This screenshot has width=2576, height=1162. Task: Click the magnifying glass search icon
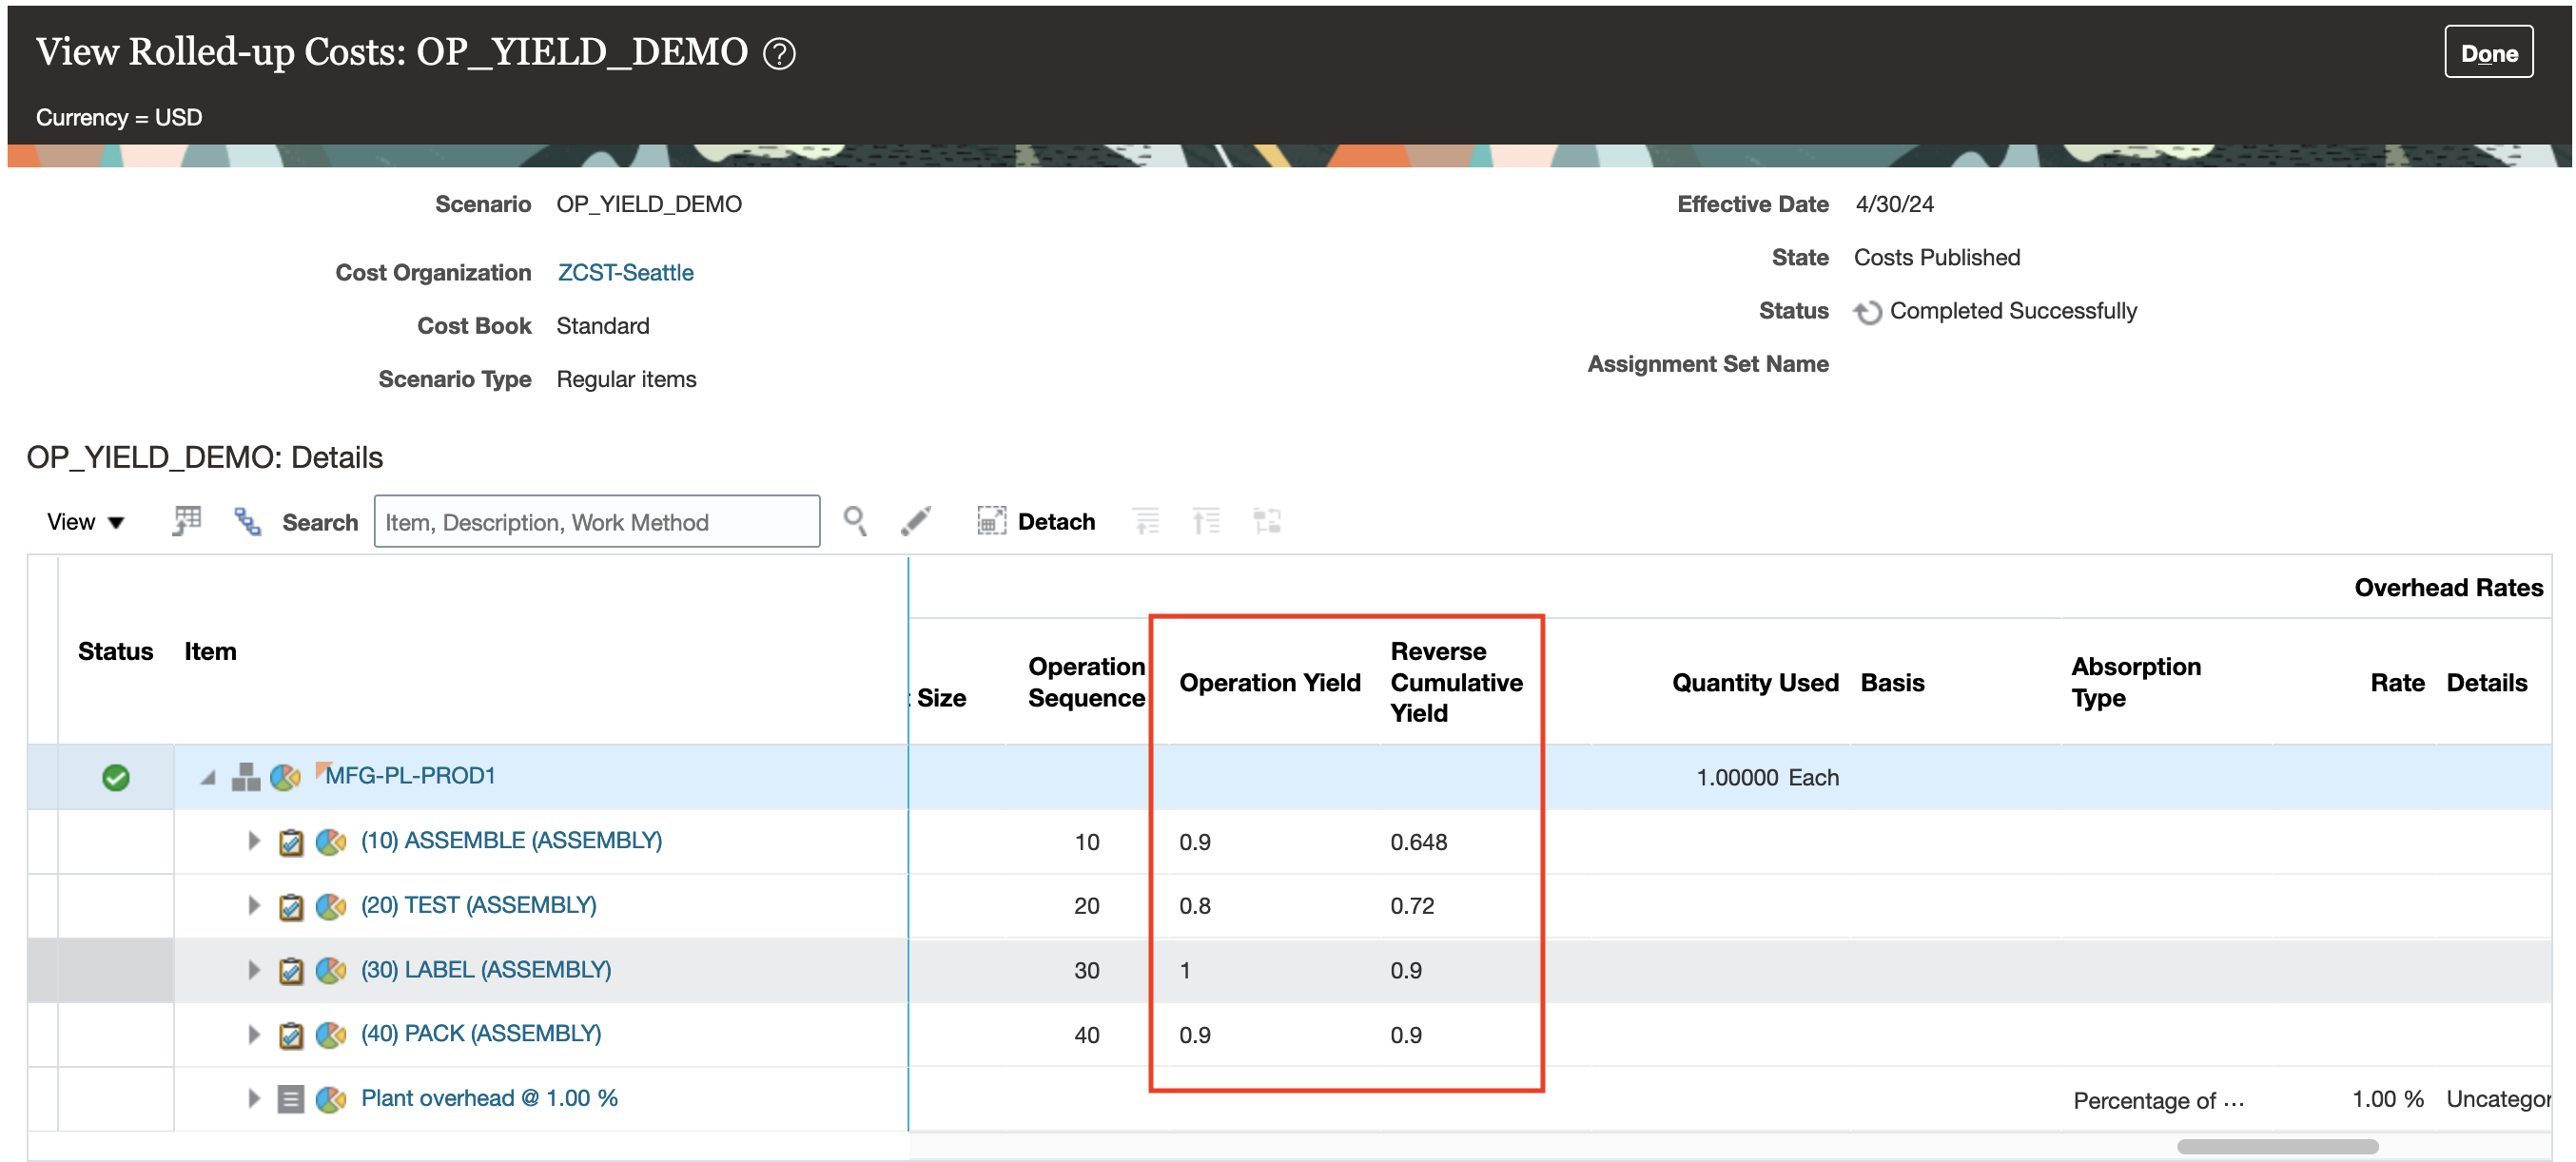click(x=854, y=521)
